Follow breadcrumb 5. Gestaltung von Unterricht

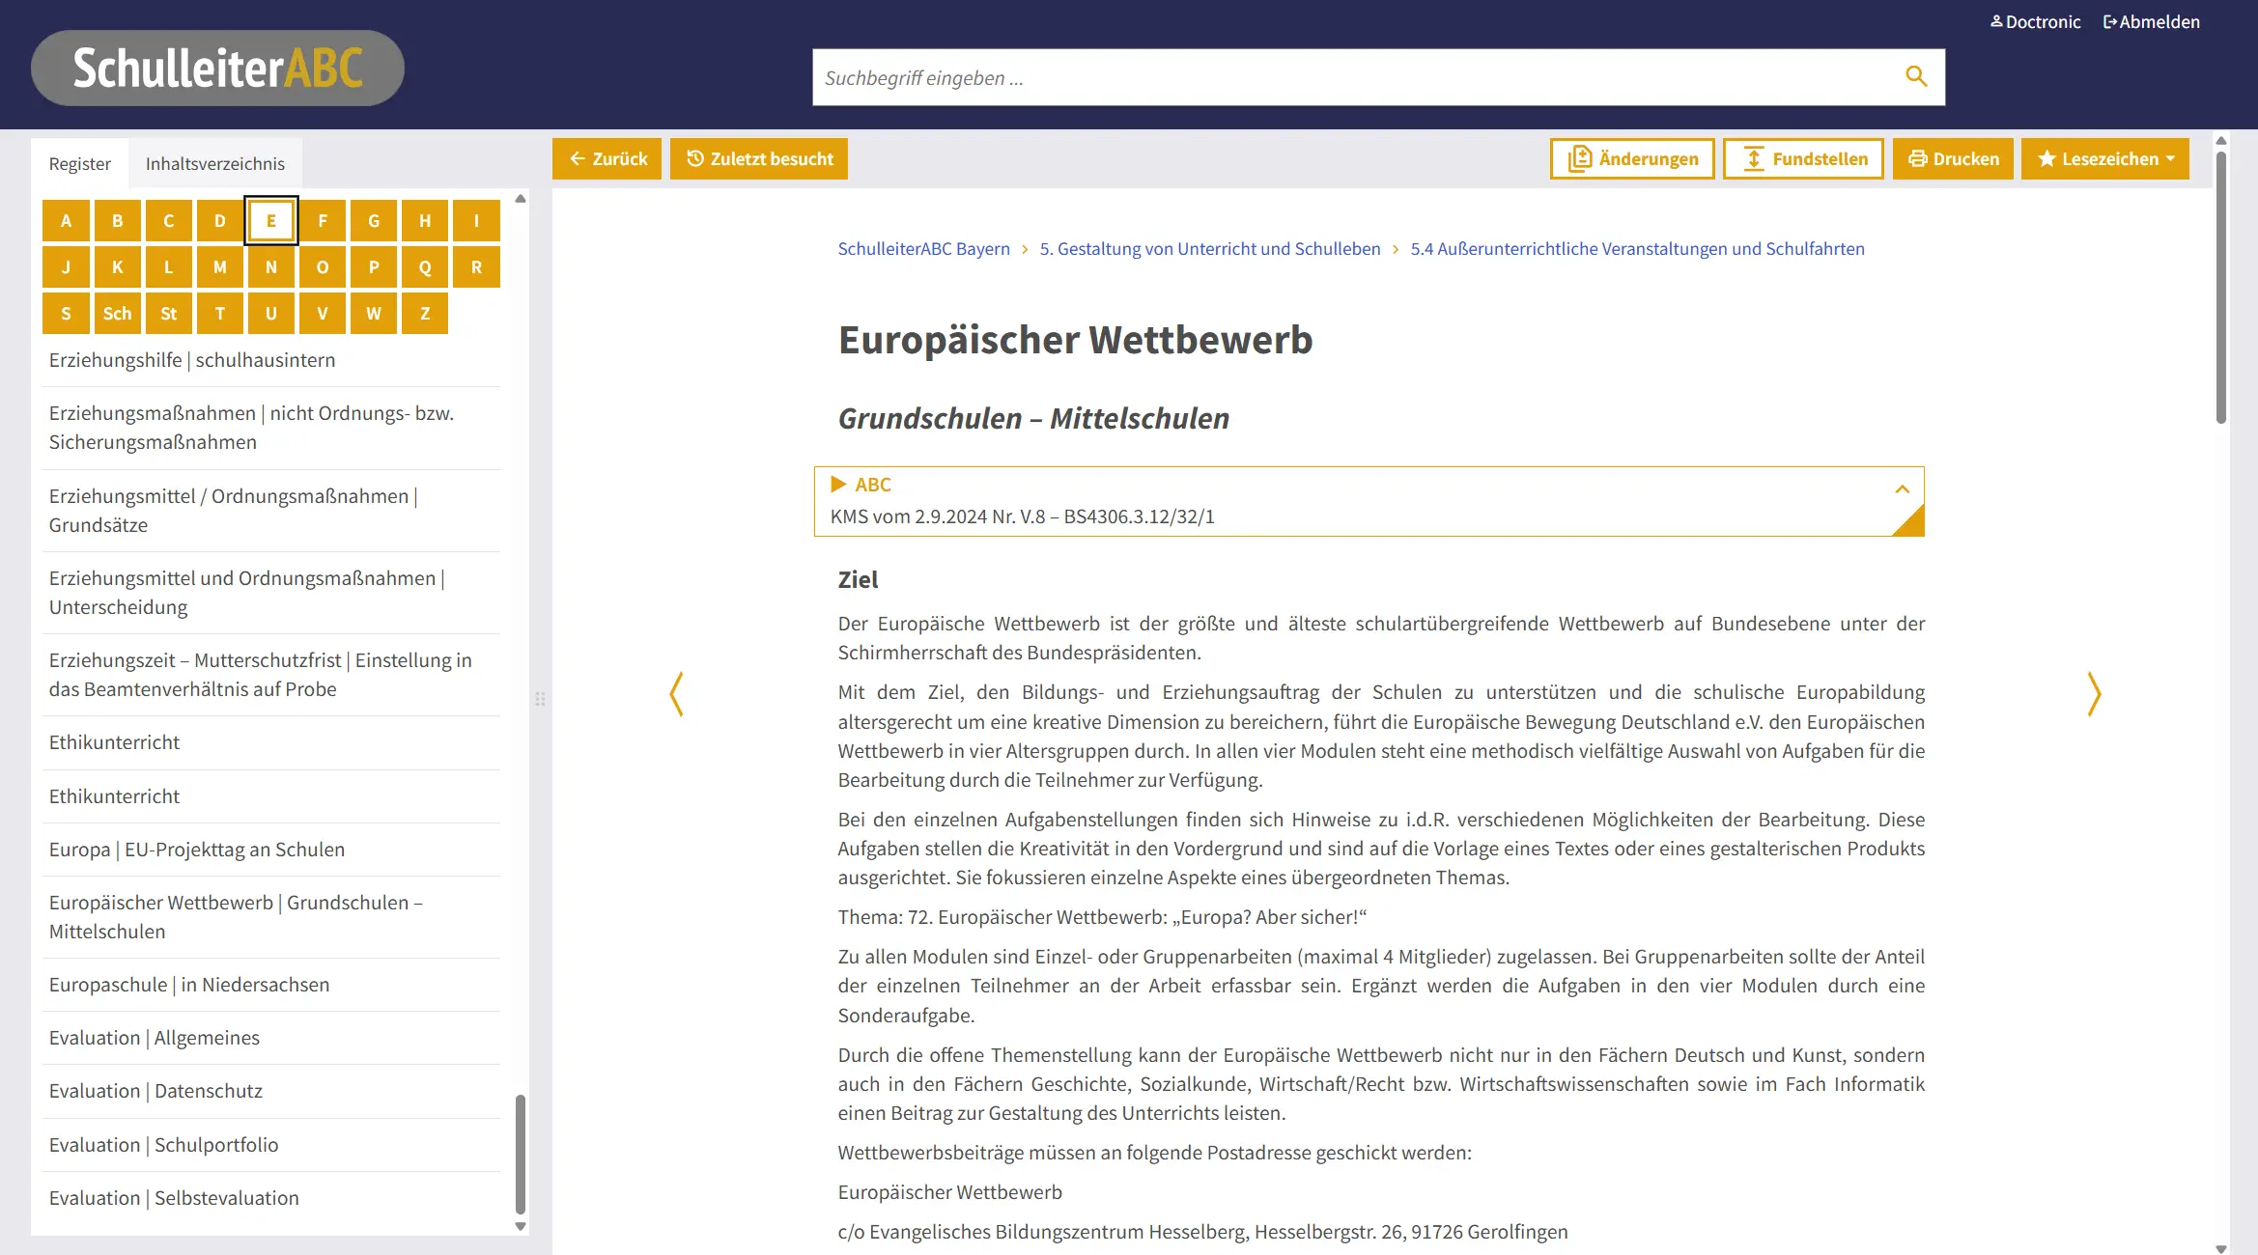[x=1209, y=248]
